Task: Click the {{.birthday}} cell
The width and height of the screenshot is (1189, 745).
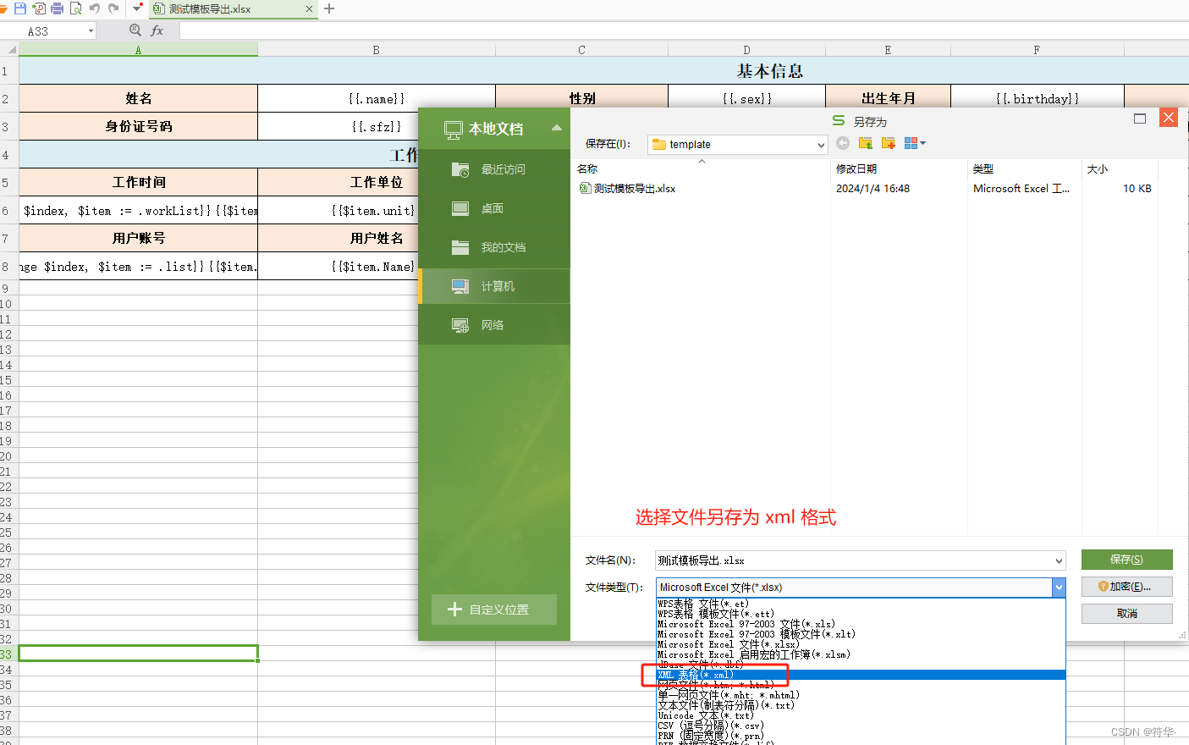Action: tap(1038, 99)
